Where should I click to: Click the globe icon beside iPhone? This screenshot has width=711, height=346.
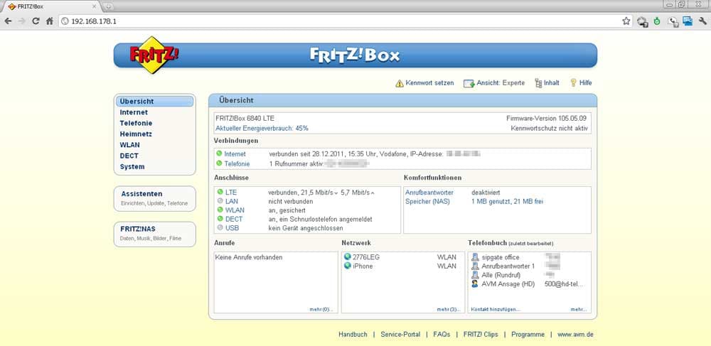[348, 266]
